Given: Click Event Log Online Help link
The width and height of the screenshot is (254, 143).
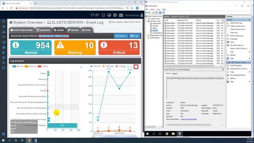Looking at the screenshot, I should [189, 119].
